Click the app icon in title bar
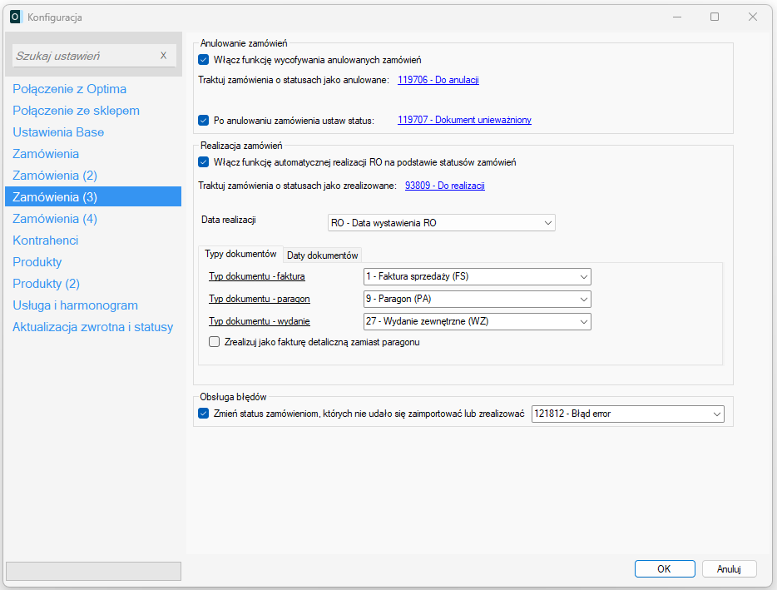Image resolution: width=777 pixels, height=590 pixels. pos(15,17)
